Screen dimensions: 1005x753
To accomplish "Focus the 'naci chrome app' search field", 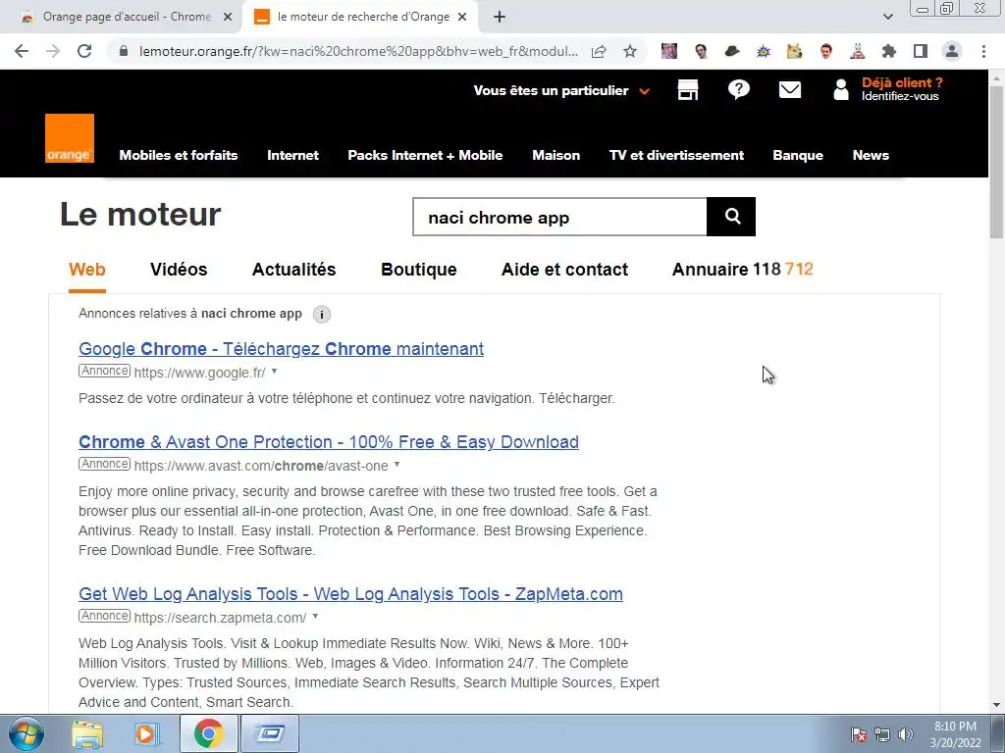I will (x=559, y=217).
